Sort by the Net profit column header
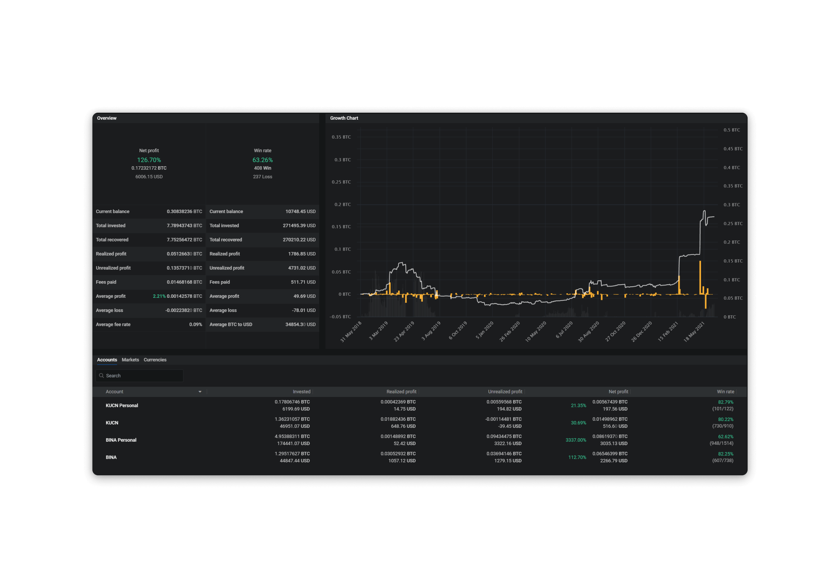The width and height of the screenshot is (840, 588). point(618,392)
